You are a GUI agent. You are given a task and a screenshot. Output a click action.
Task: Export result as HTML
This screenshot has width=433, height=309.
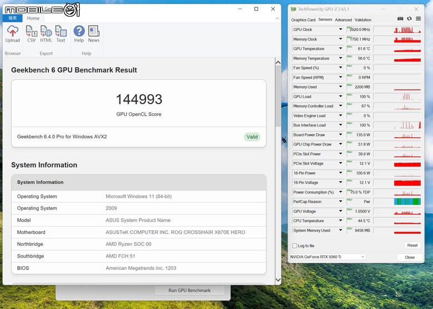click(46, 34)
